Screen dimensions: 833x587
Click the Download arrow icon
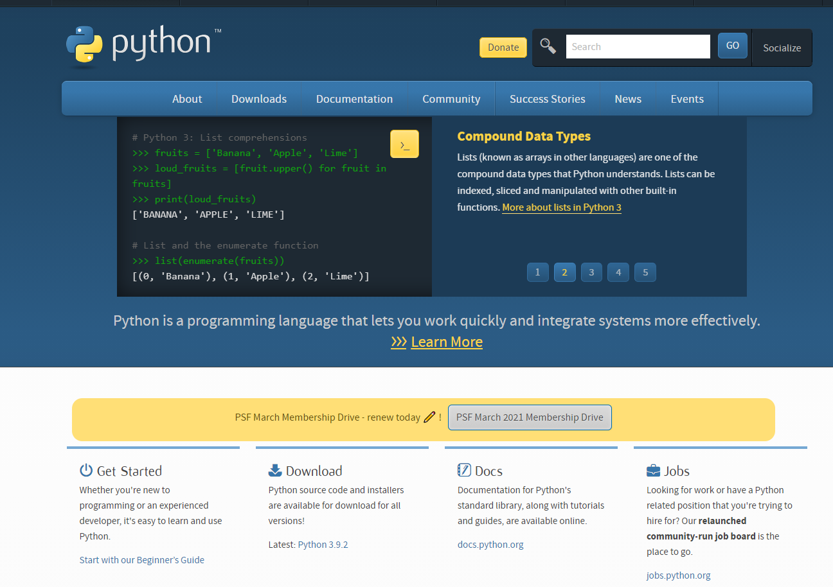[275, 470]
